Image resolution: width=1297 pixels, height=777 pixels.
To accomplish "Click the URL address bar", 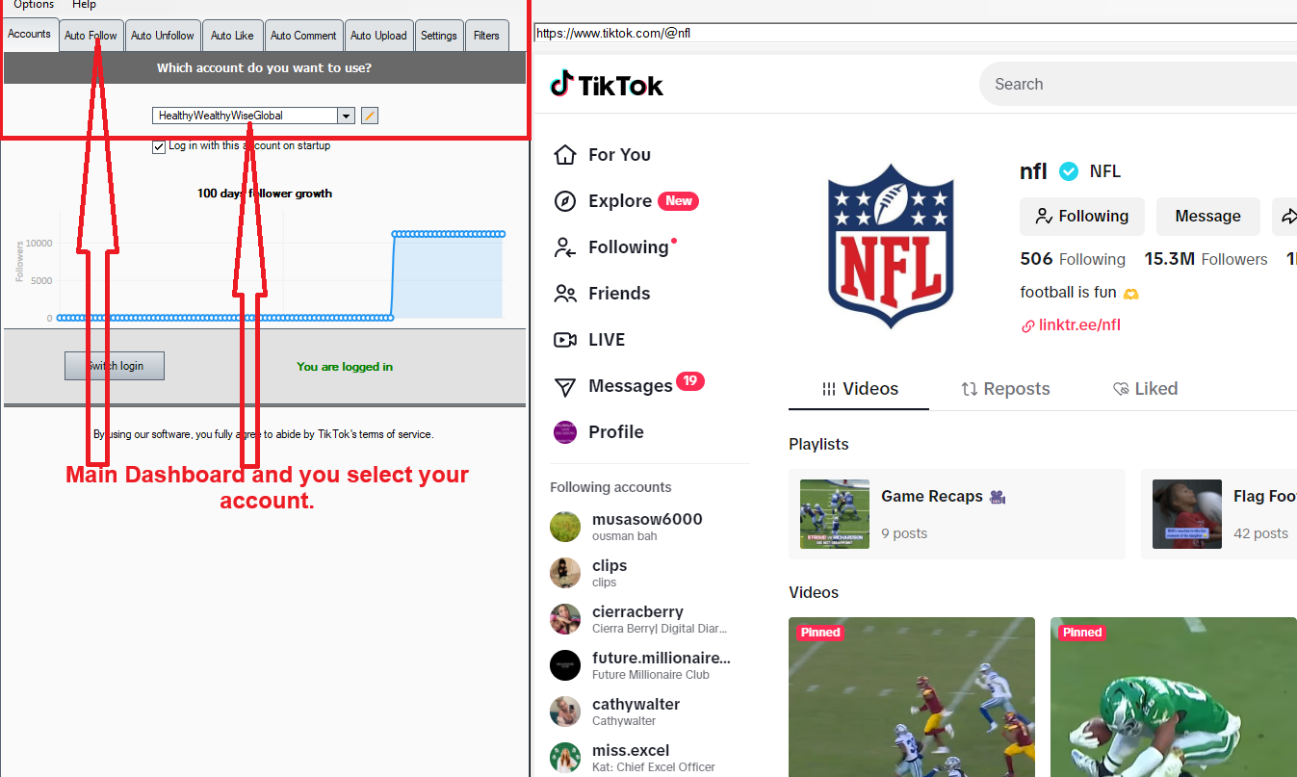I will 915,33.
